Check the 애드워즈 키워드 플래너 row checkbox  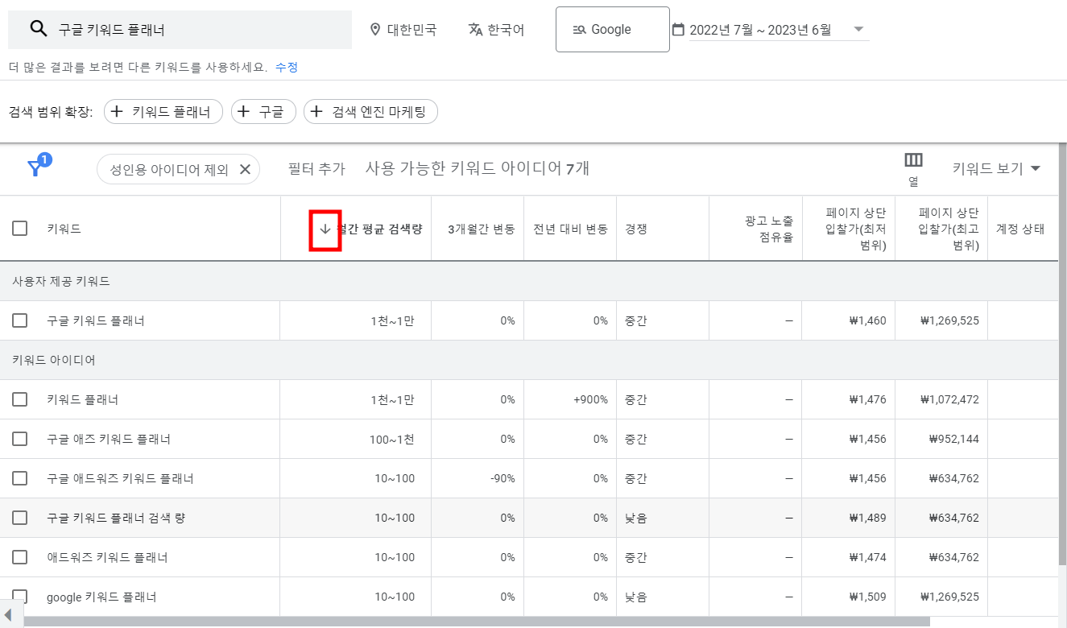point(19,557)
